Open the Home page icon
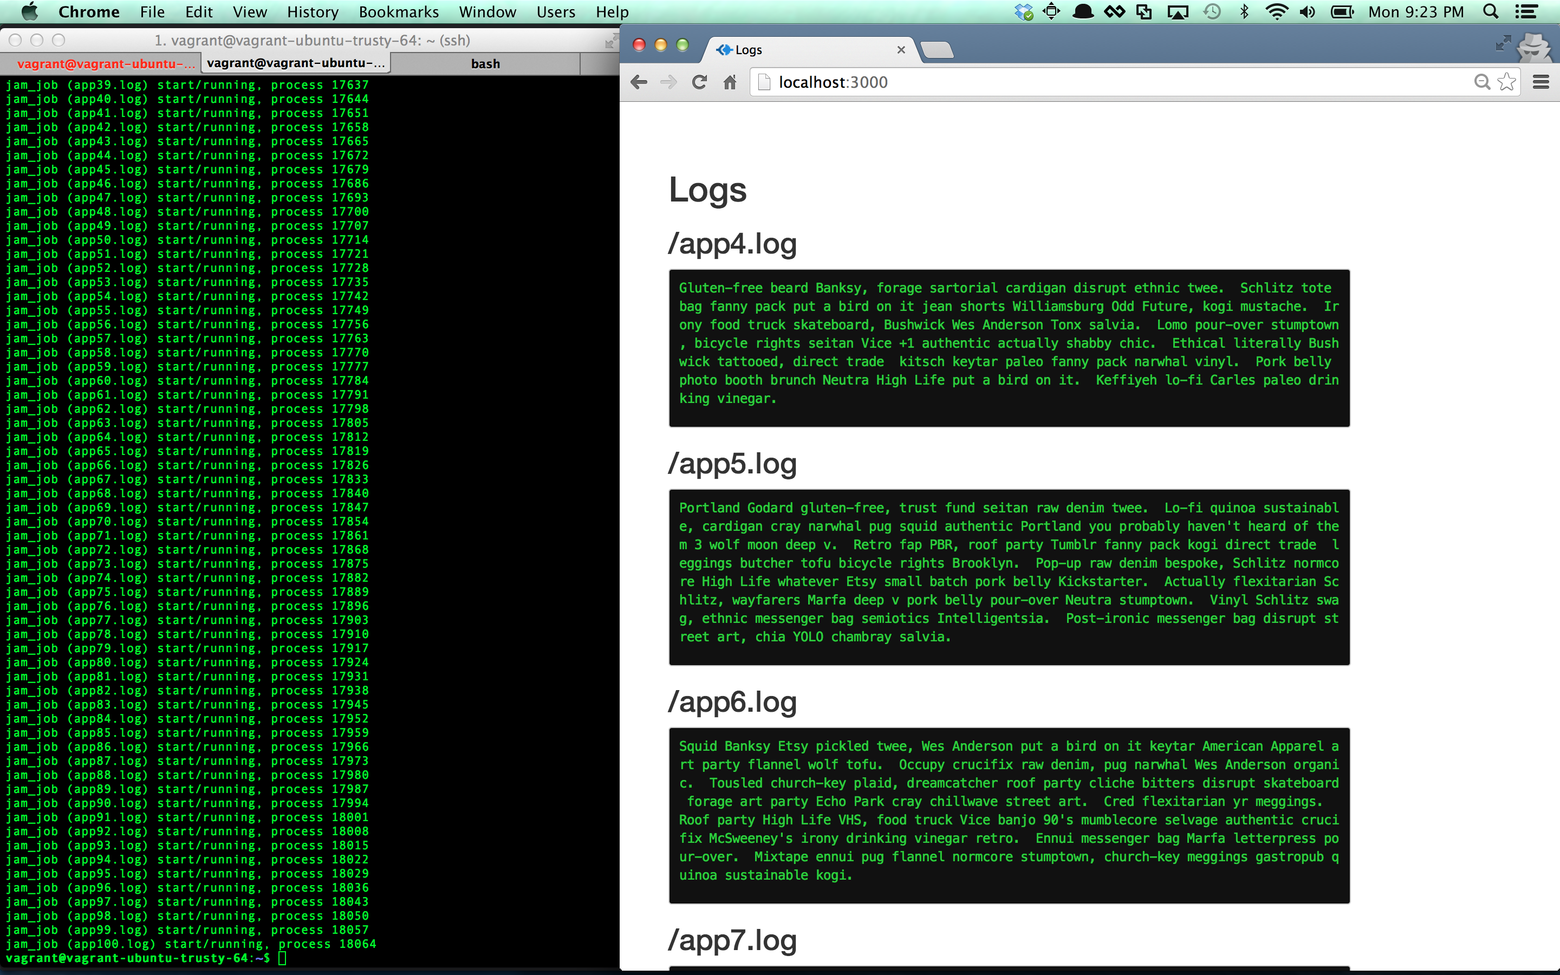Viewport: 1560px width, 975px height. coord(730,82)
